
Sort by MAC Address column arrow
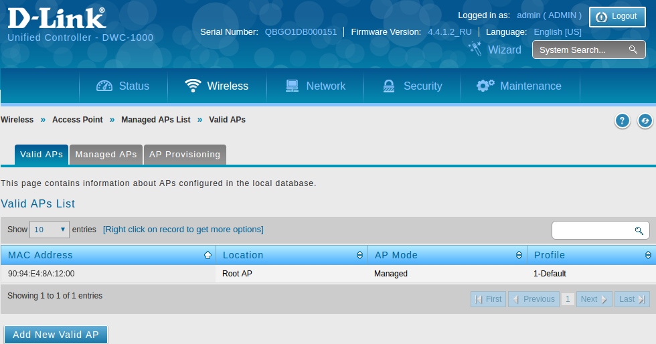[208, 255]
